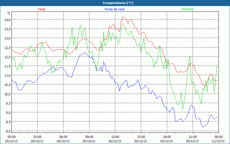The height and width of the screenshot is (144, 230).
Task: Click the 21/12/13 date label
Action: pyautogui.click(x=218, y=141)
